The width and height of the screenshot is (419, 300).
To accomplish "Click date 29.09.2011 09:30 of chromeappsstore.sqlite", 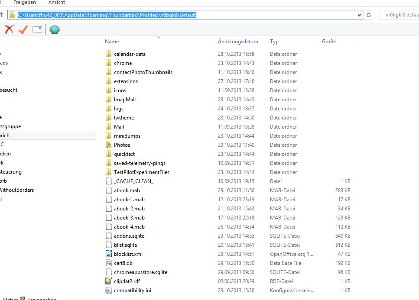I will point(236,272).
